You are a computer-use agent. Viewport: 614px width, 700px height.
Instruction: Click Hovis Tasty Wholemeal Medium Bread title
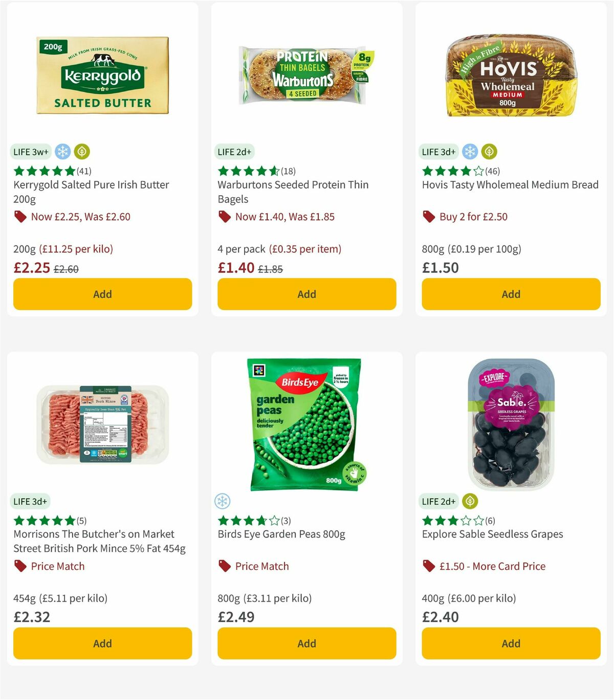tap(510, 184)
